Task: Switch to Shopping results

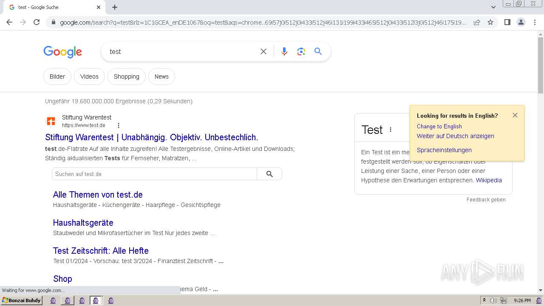Action: pyautogui.click(x=127, y=76)
